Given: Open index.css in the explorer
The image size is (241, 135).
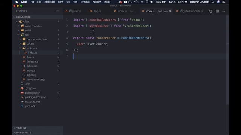Looking at the screenshot, I should (x=32, y=66).
